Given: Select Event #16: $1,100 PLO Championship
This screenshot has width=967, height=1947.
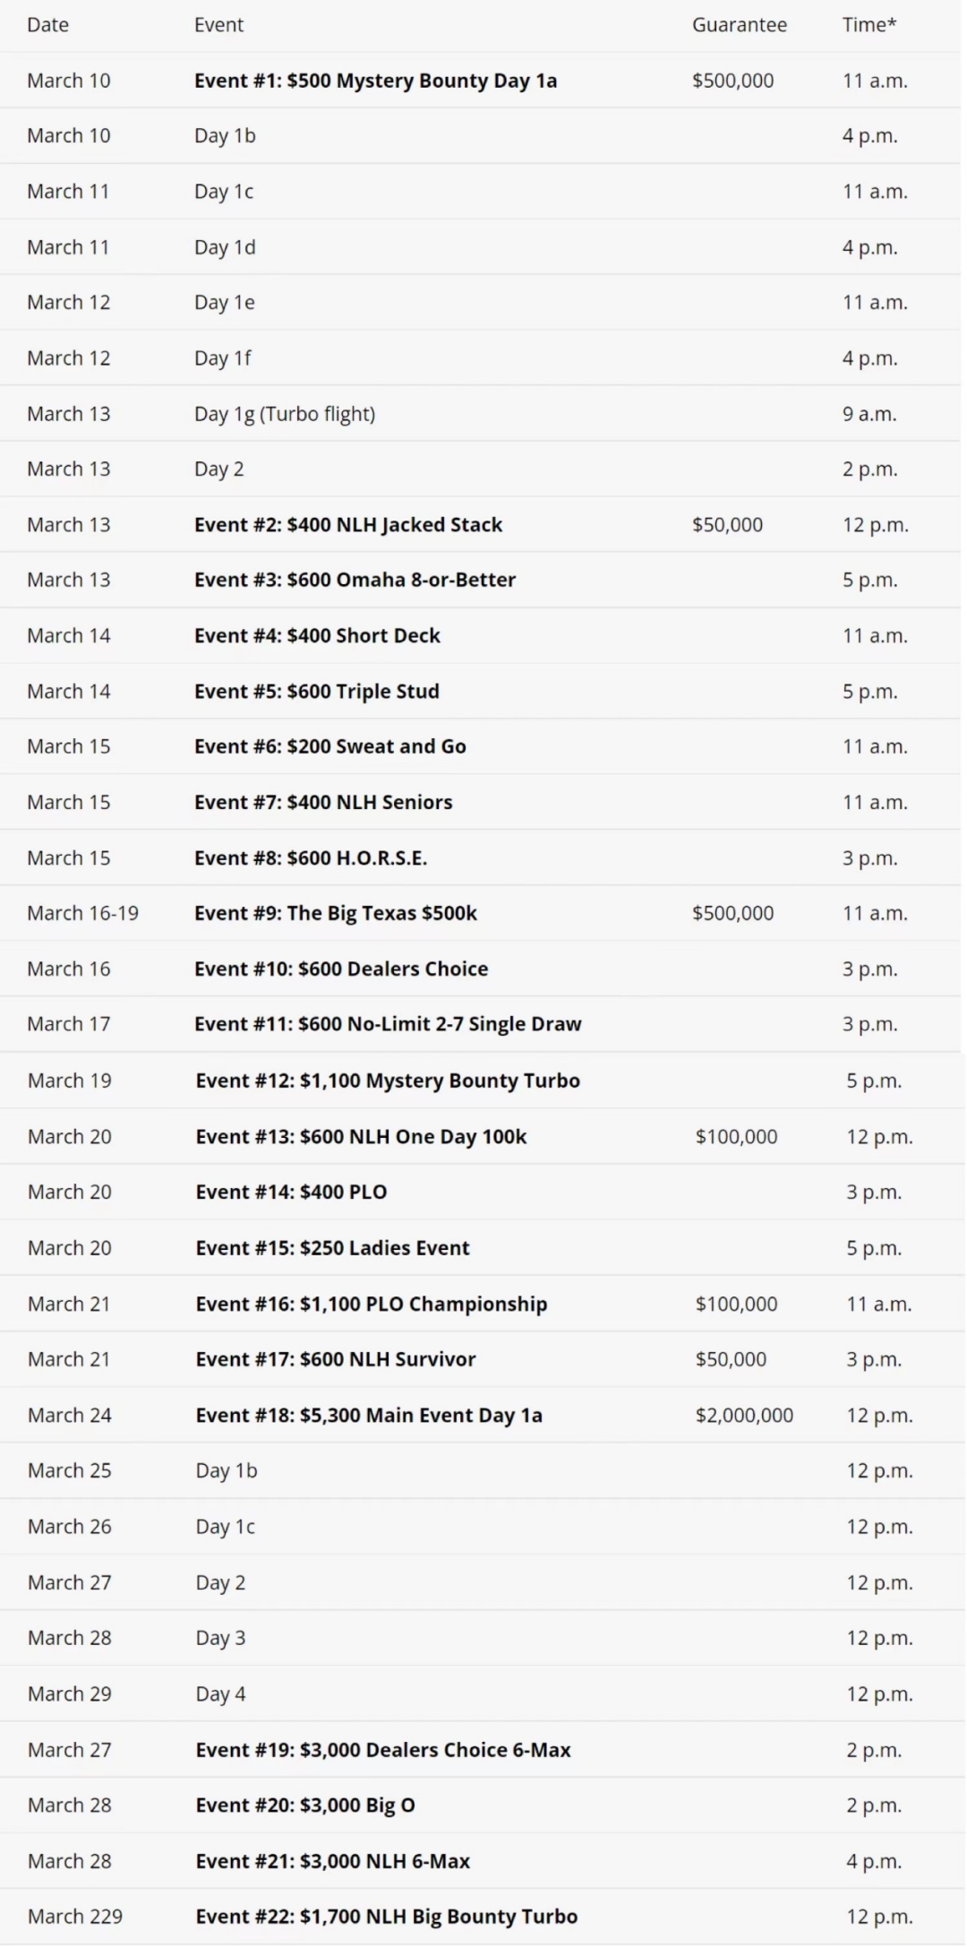Looking at the screenshot, I should (371, 1304).
